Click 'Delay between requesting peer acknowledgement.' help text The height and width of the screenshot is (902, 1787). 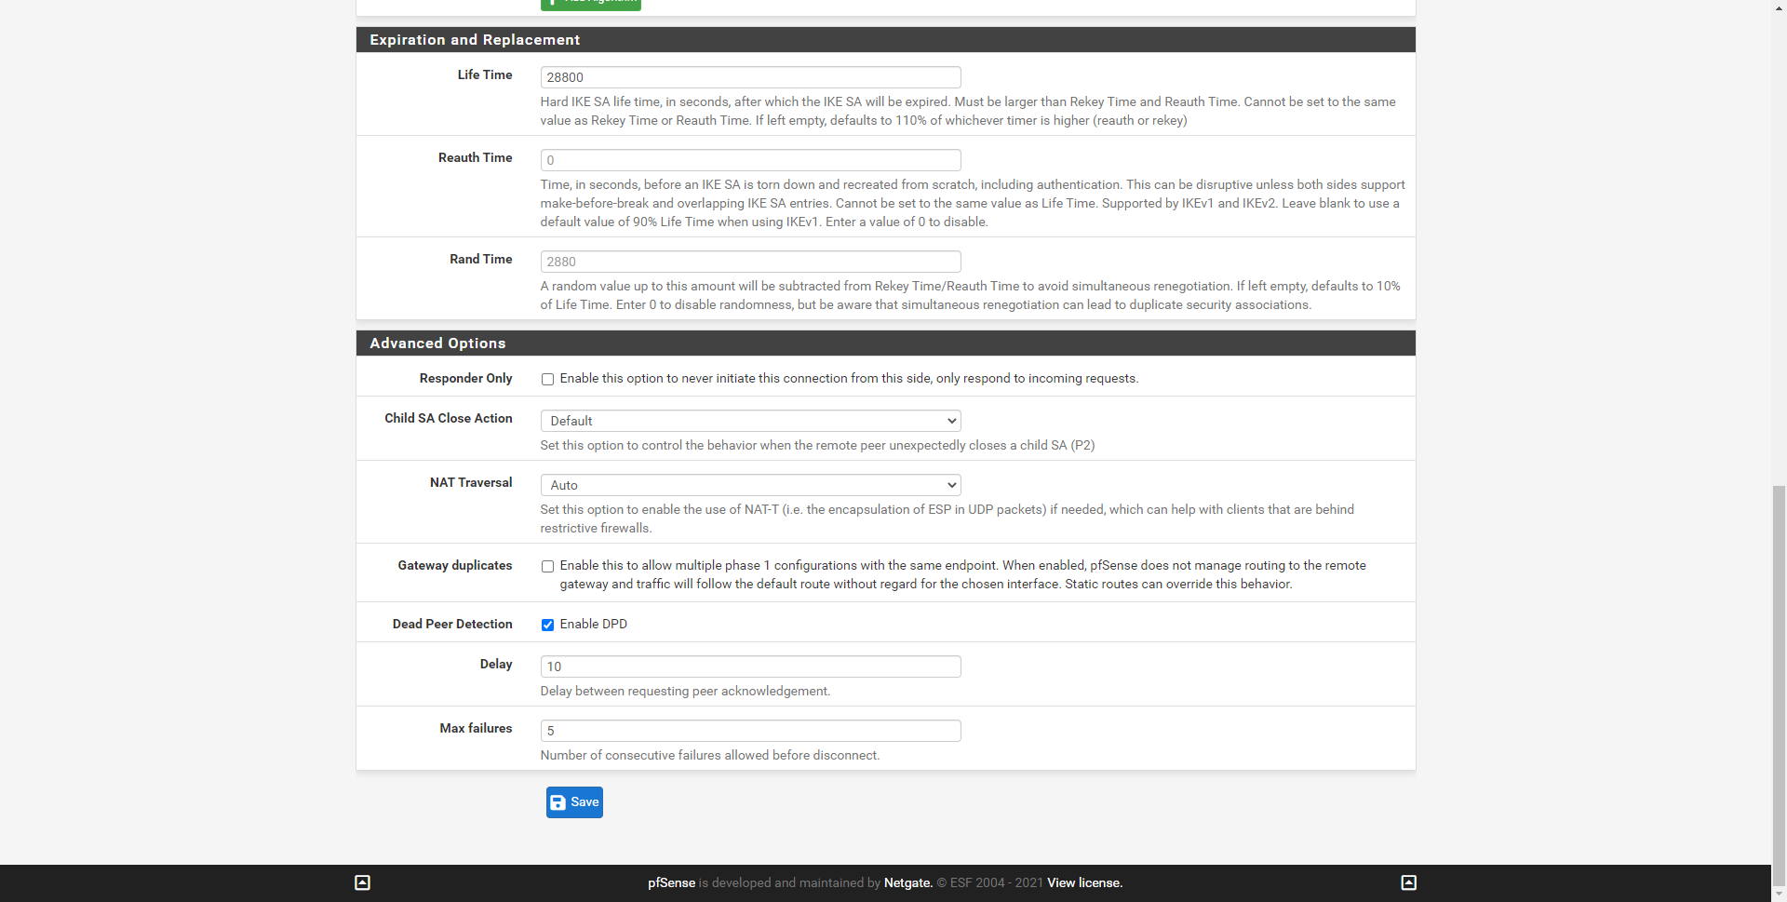click(x=685, y=691)
